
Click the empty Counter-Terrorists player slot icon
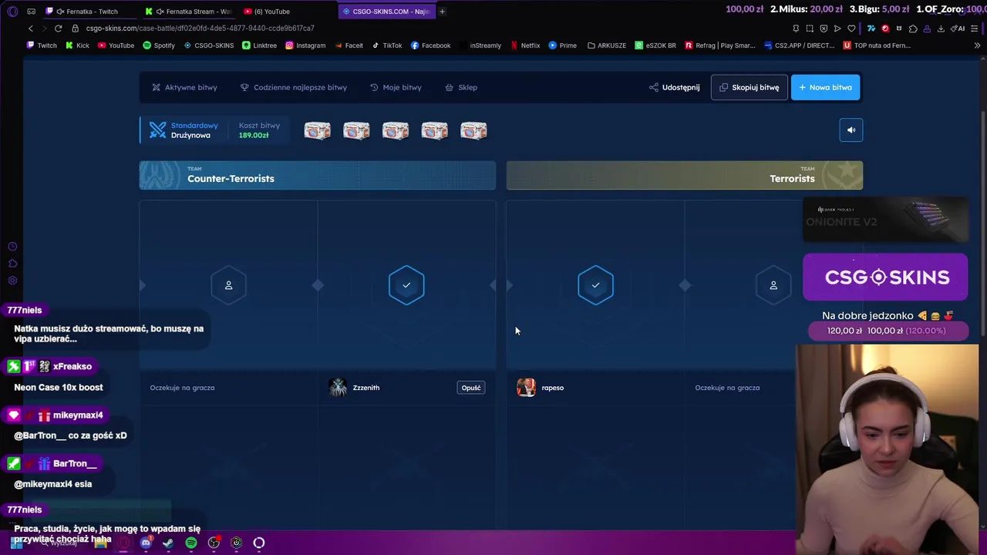228,285
